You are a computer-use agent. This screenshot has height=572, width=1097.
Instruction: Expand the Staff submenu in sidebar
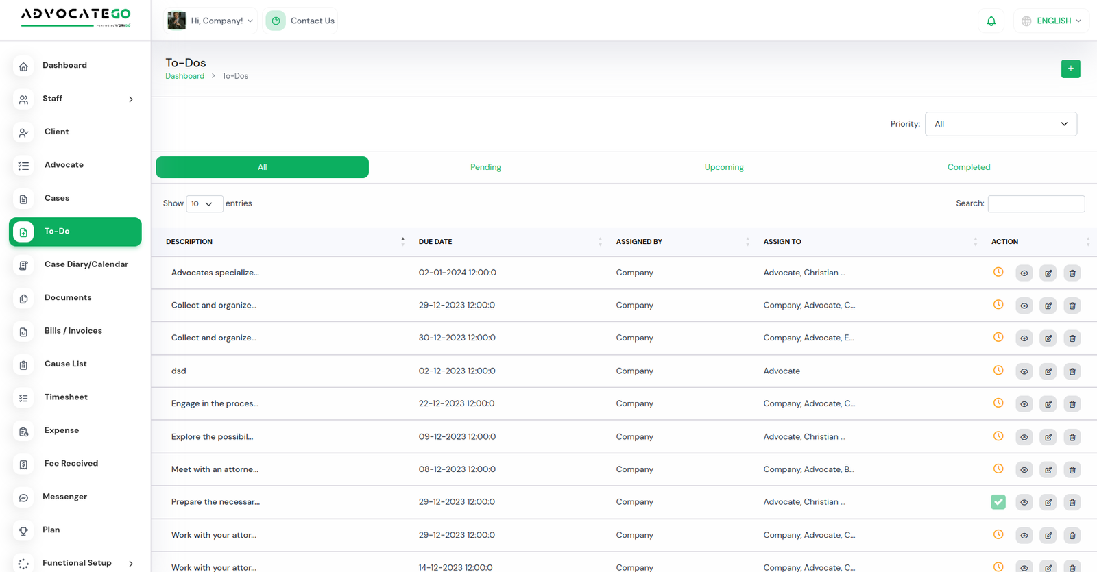[131, 99]
